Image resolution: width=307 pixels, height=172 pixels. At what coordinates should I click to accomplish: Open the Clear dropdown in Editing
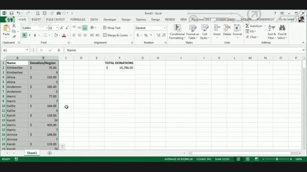coord(252,37)
